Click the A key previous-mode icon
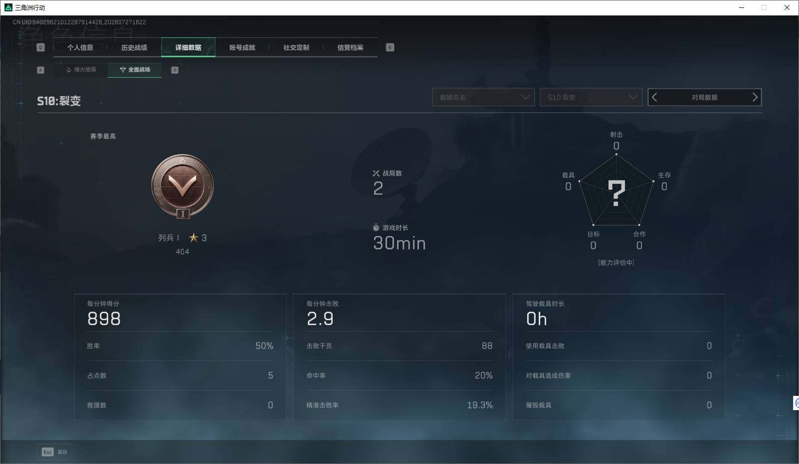The width and height of the screenshot is (799, 464). click(x=40, y=70)
